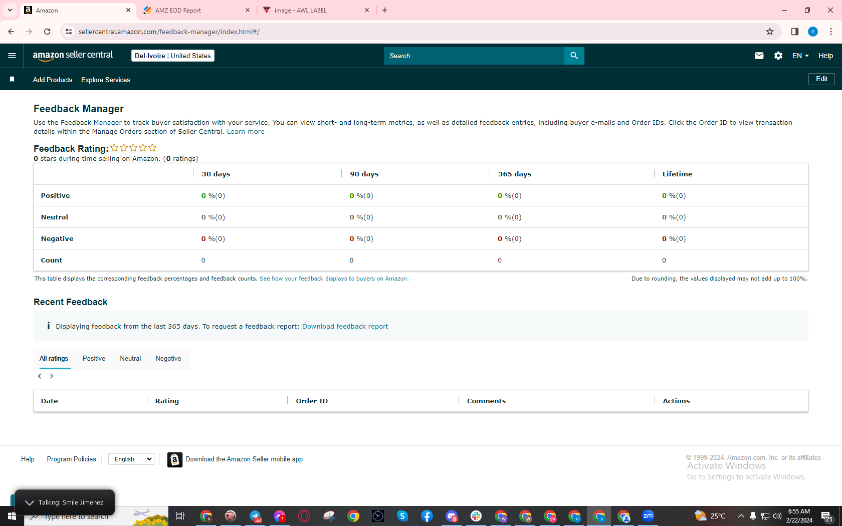Click the Rating column header
The image size is (842, 526).
pyautogui.click(x=167, y=401)
